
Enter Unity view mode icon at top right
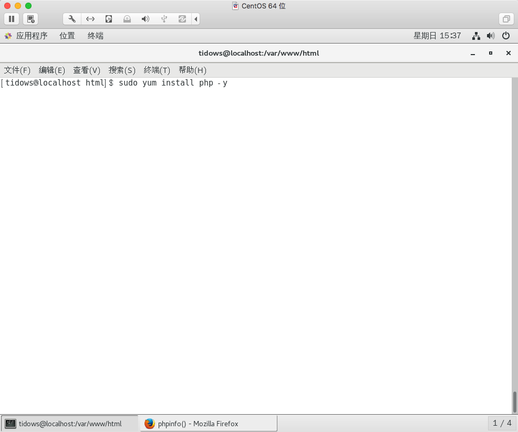(506, 19)
